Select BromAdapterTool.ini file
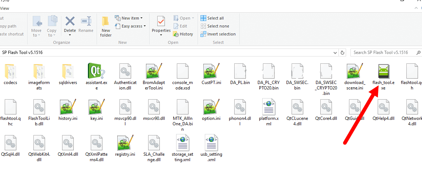This screenshot has width=422, height=176. point(154,77)
